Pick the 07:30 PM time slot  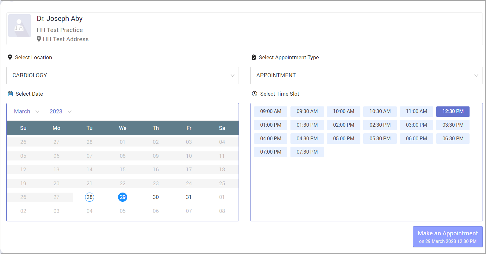click(307, 152)
